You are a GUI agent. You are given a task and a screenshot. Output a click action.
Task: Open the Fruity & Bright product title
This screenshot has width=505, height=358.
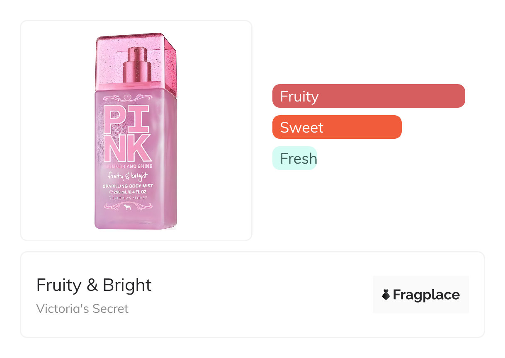pyautogui.click(x=94, y=285)
